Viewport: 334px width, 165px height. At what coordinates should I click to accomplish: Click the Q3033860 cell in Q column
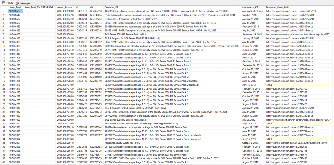click(82, 26)
